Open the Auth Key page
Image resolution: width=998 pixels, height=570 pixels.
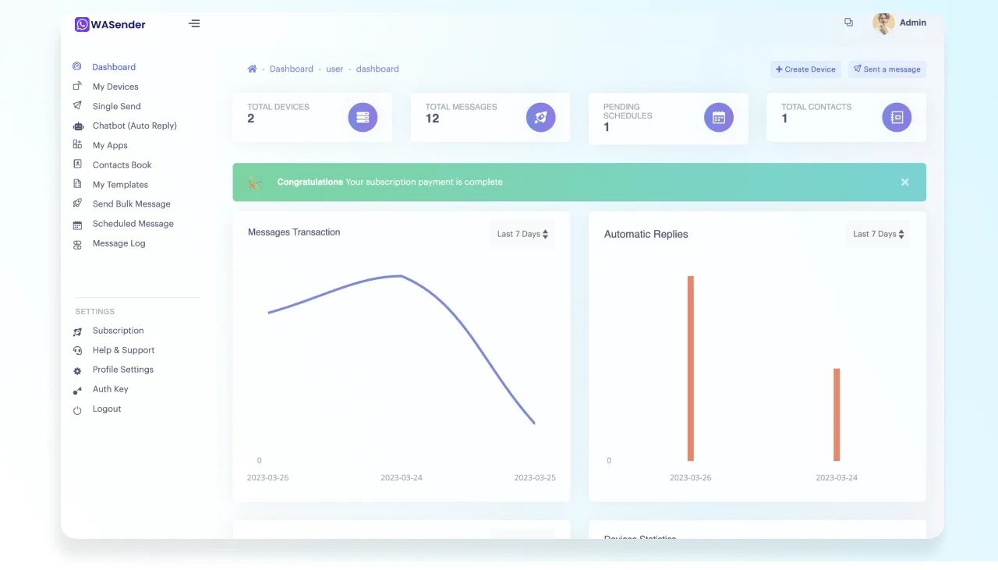coord(111,389)
